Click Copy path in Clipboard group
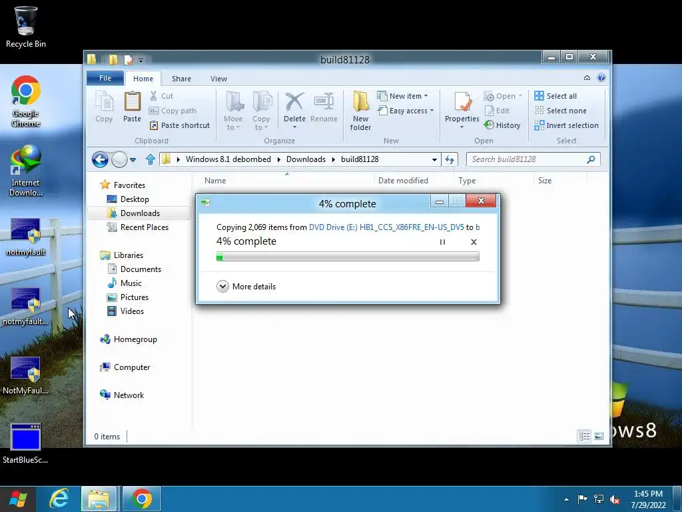 172,111
